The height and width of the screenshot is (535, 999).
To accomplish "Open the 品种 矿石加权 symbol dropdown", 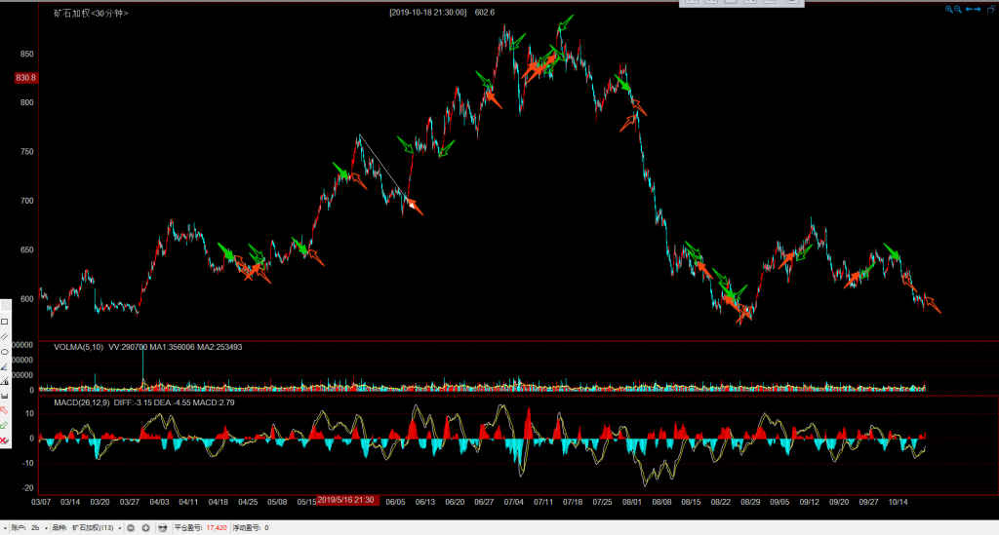I will click(x=119, y=527).
